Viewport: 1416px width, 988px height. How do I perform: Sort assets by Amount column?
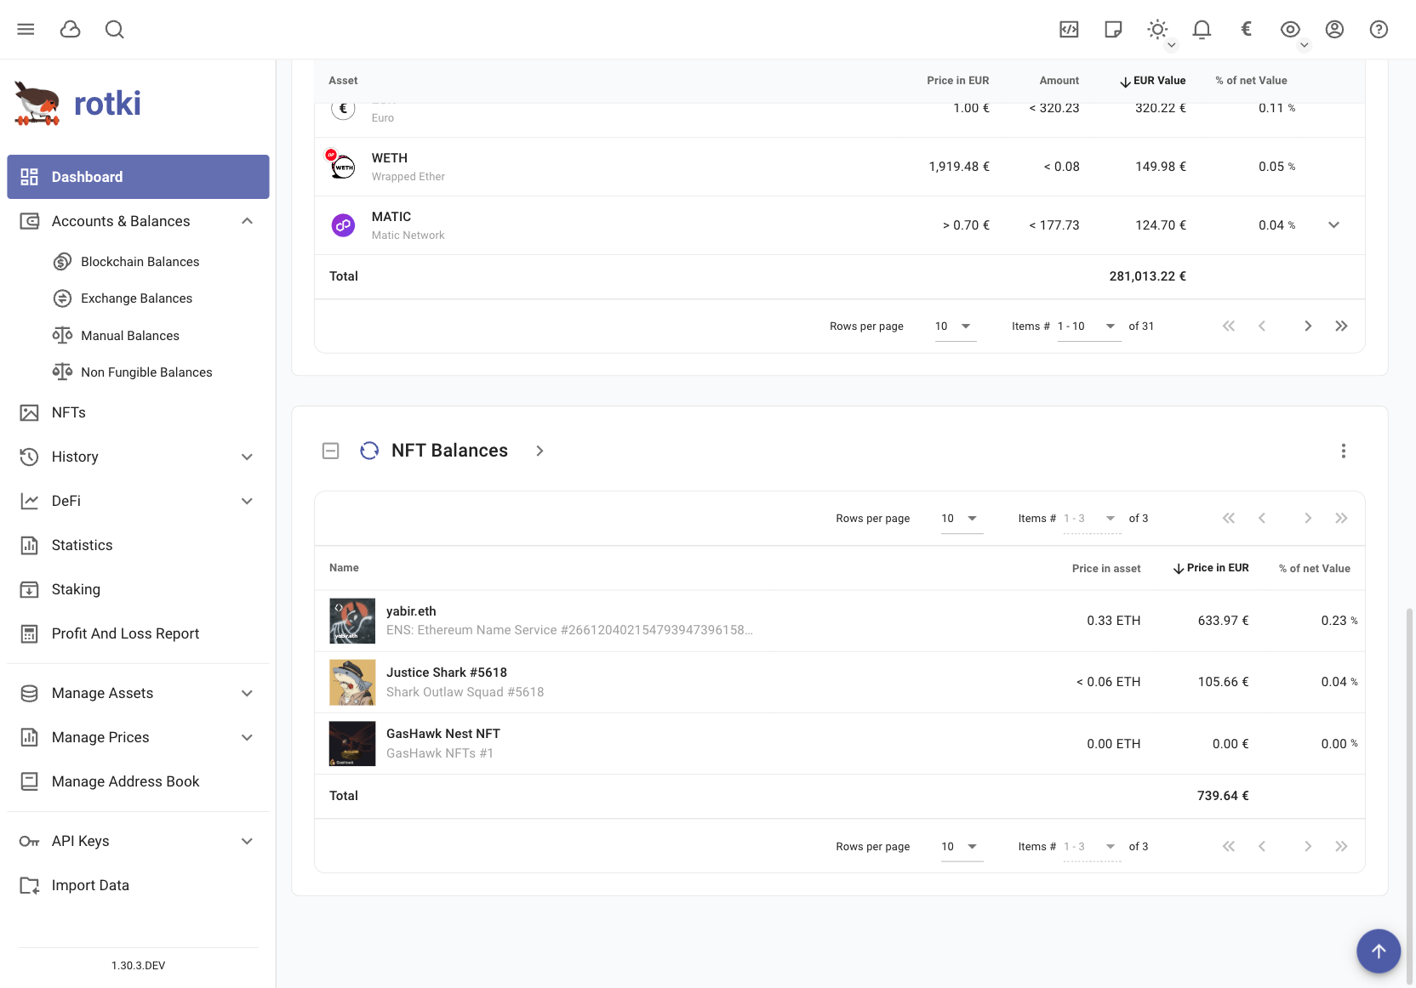point(1059,81)
